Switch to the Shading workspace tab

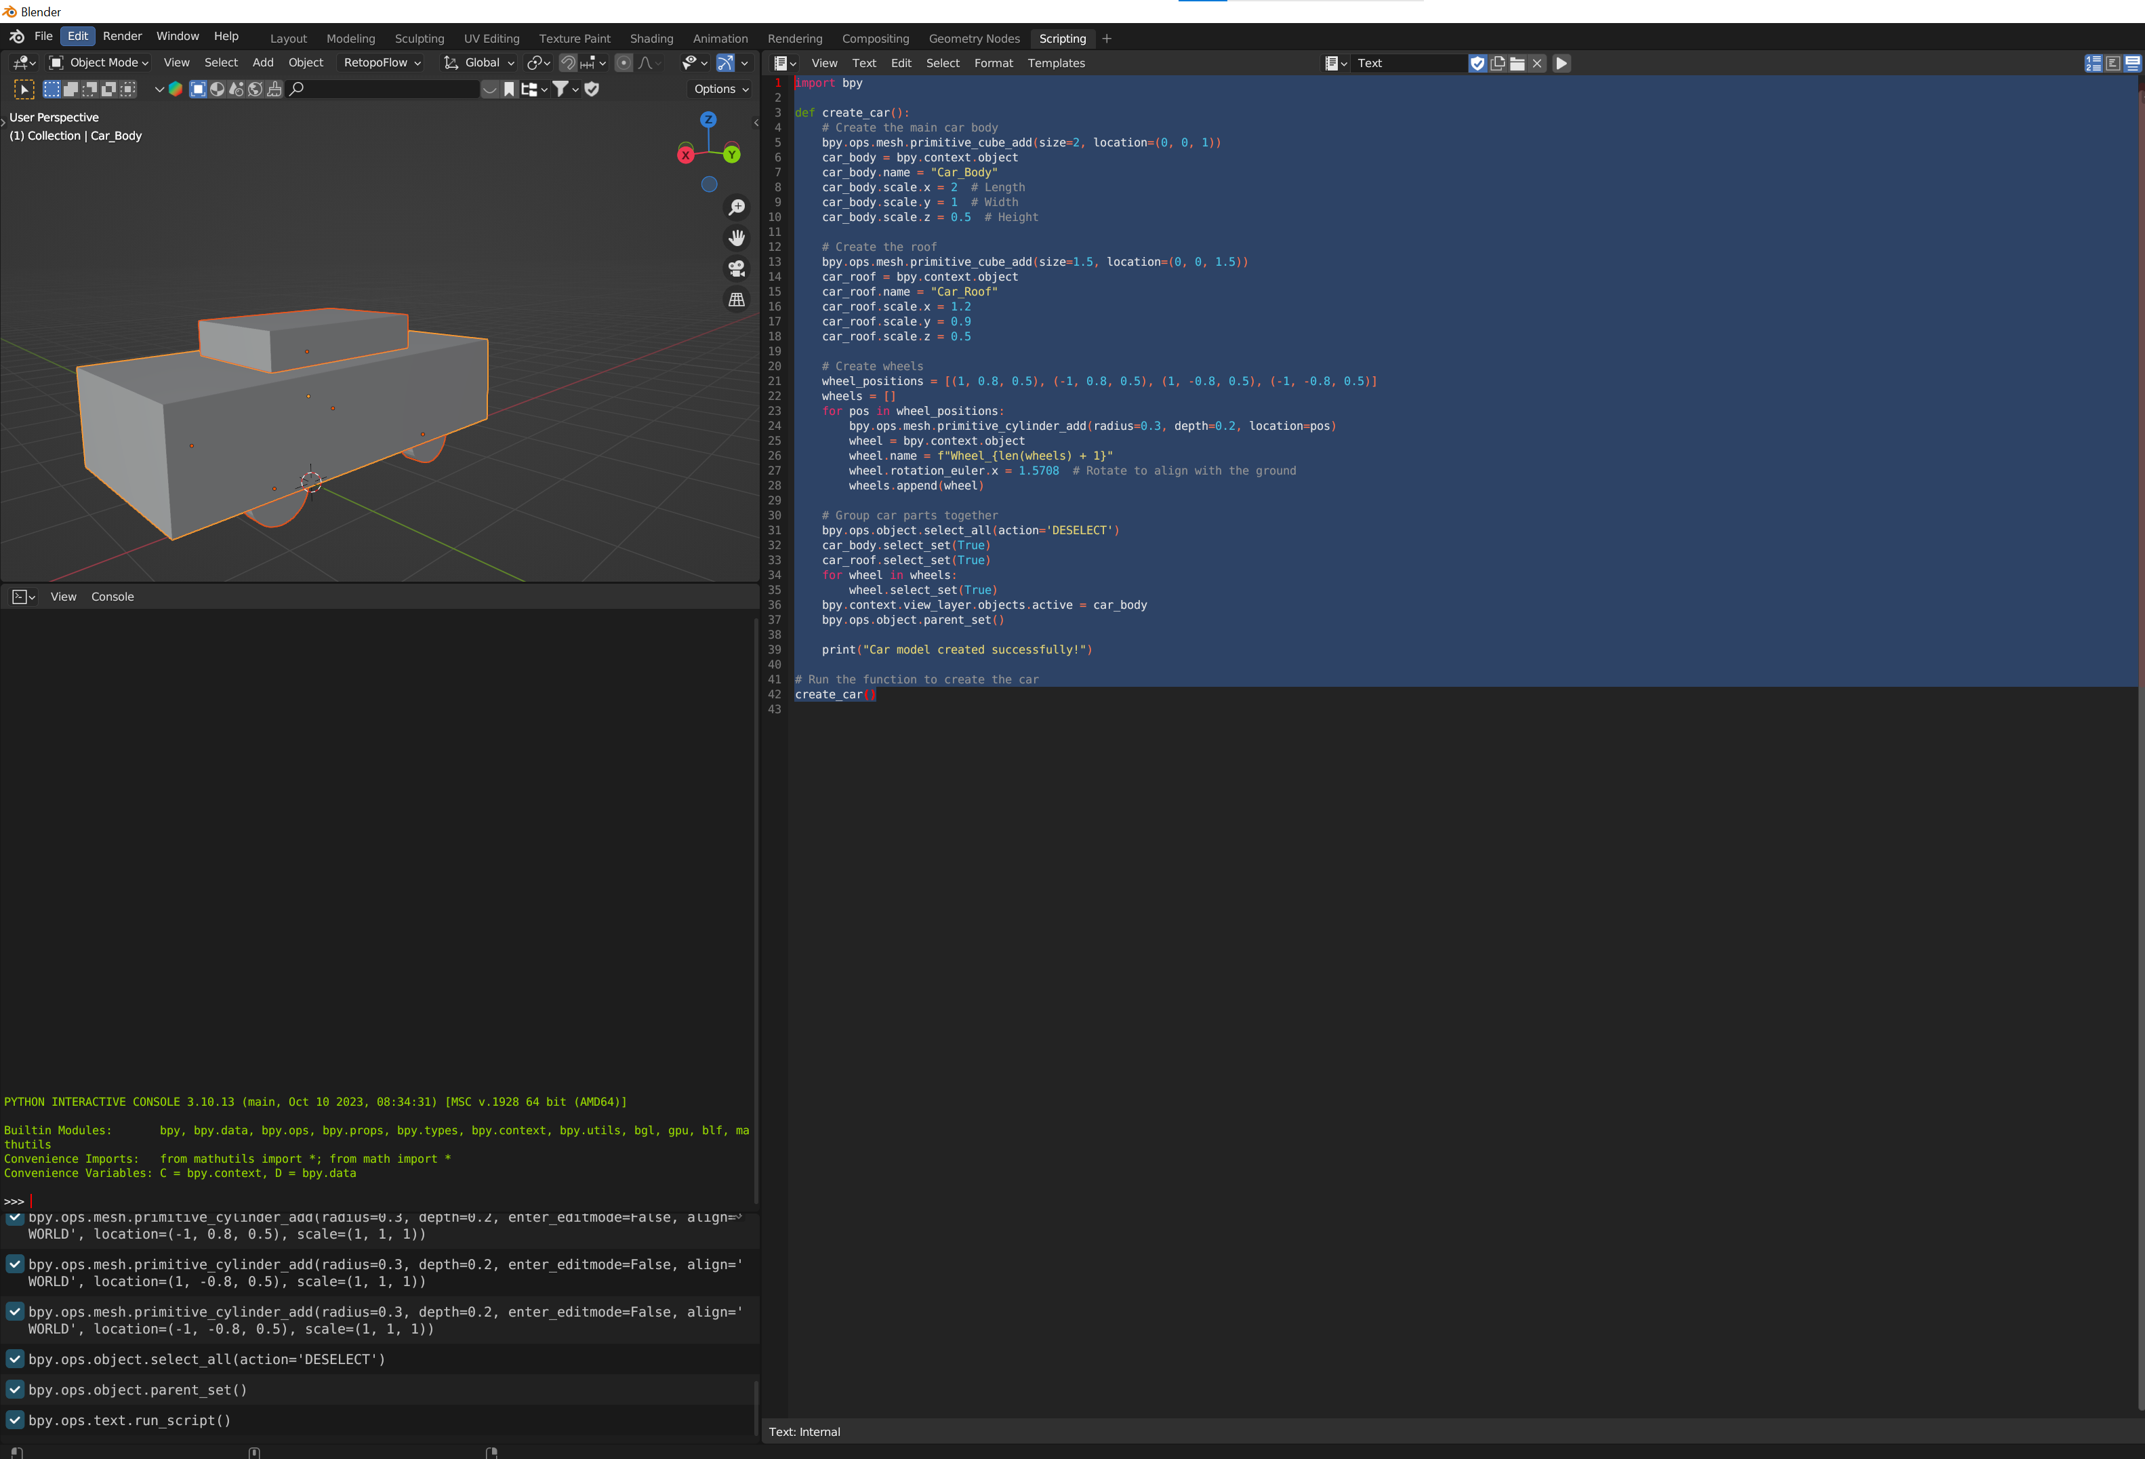click(651, 39)
